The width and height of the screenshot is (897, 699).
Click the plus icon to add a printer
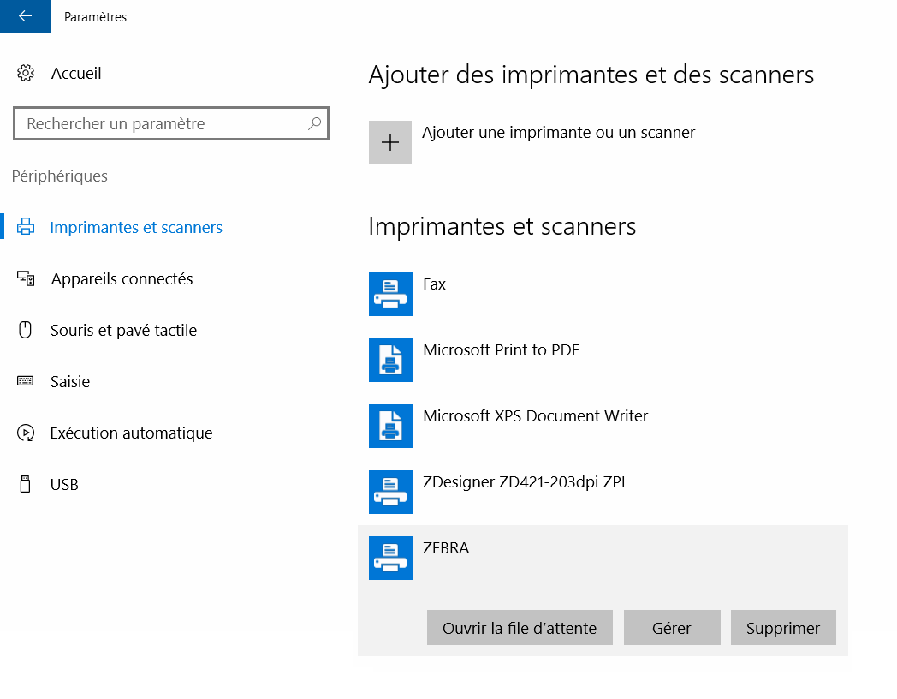pyautogui.click(x=390, y=142)
